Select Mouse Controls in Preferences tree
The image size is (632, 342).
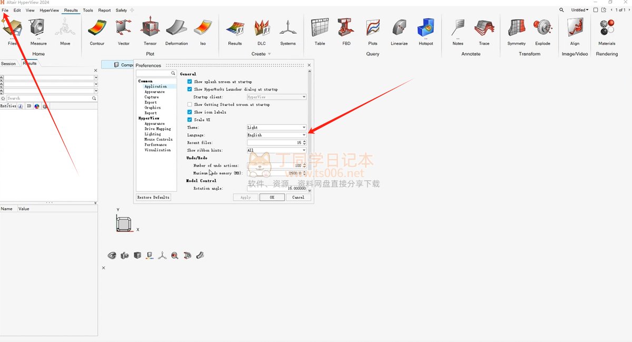(x=159, y=139)
